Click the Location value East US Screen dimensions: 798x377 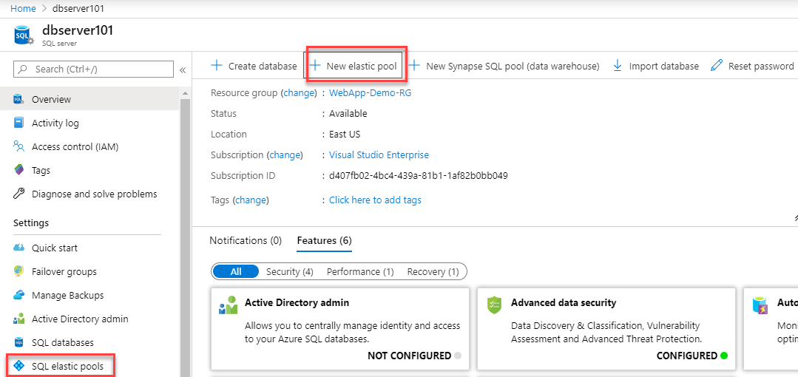(346, 135)
